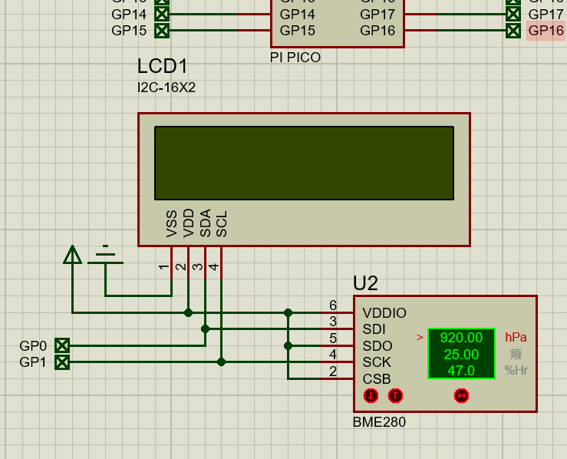Click the VDDIO pin of BME280
The image size is (567, 459).
(x=384, y=313)
